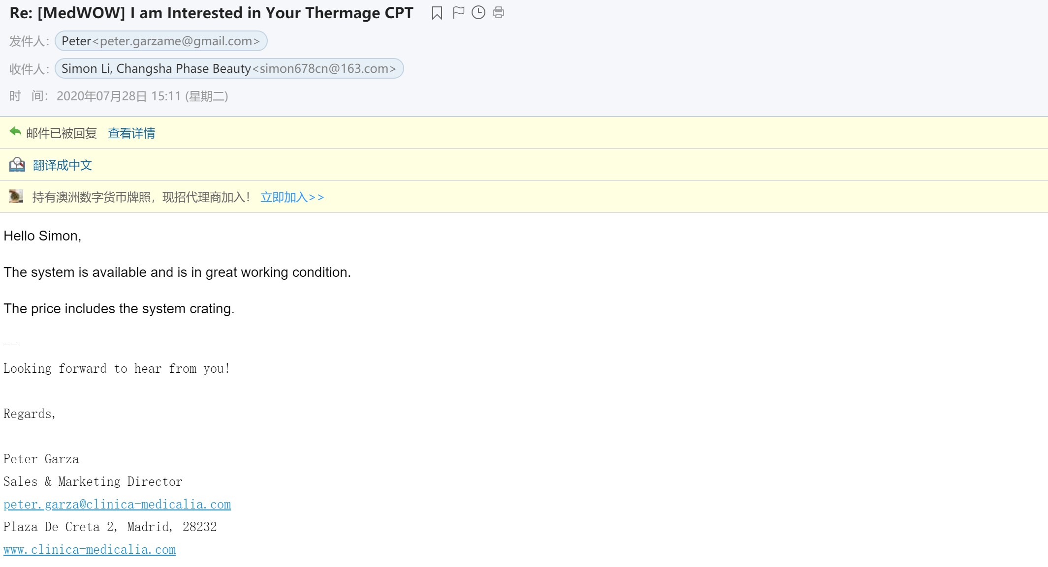Click the printer icon to print

click(x=499, y=12)
